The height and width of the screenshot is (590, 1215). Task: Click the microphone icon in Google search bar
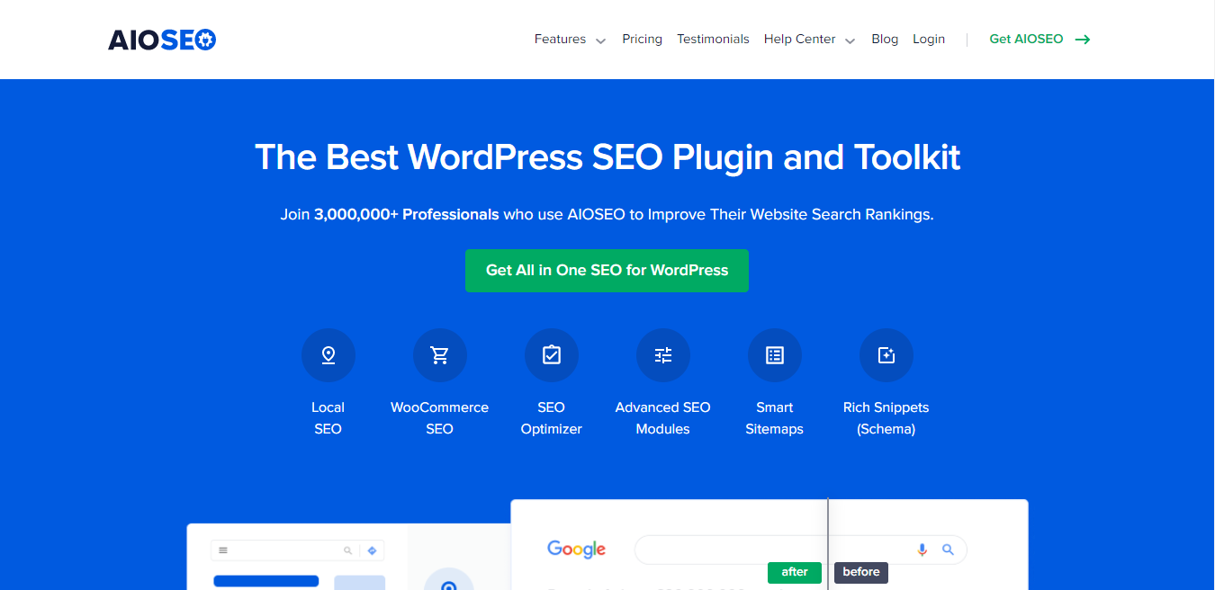pos(922,550)
